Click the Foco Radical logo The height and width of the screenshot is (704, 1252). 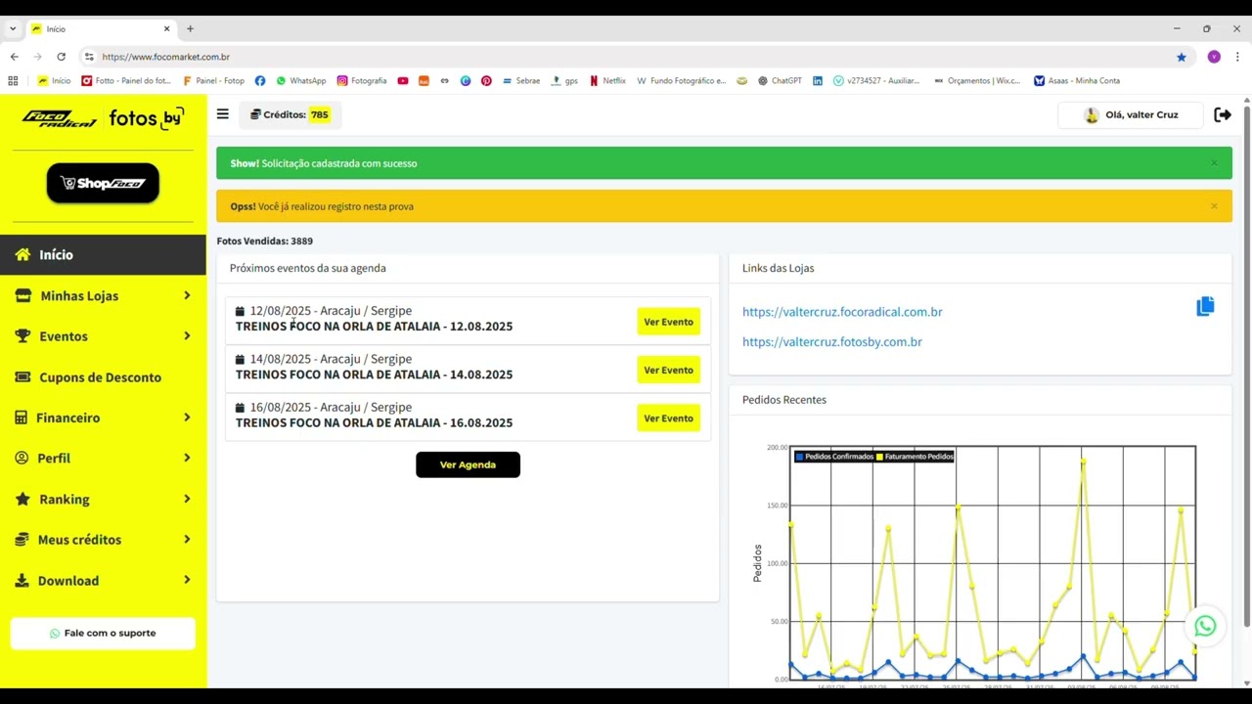[60, 119]
